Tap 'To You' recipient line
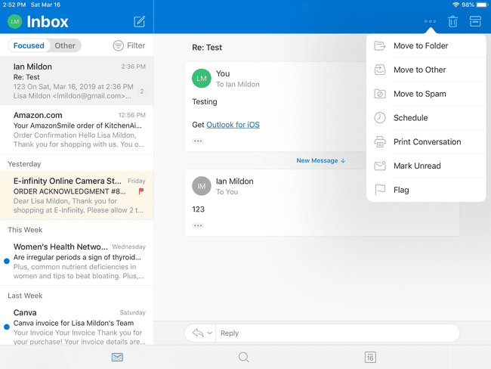The image size is (491, 369). coord(227,192)
